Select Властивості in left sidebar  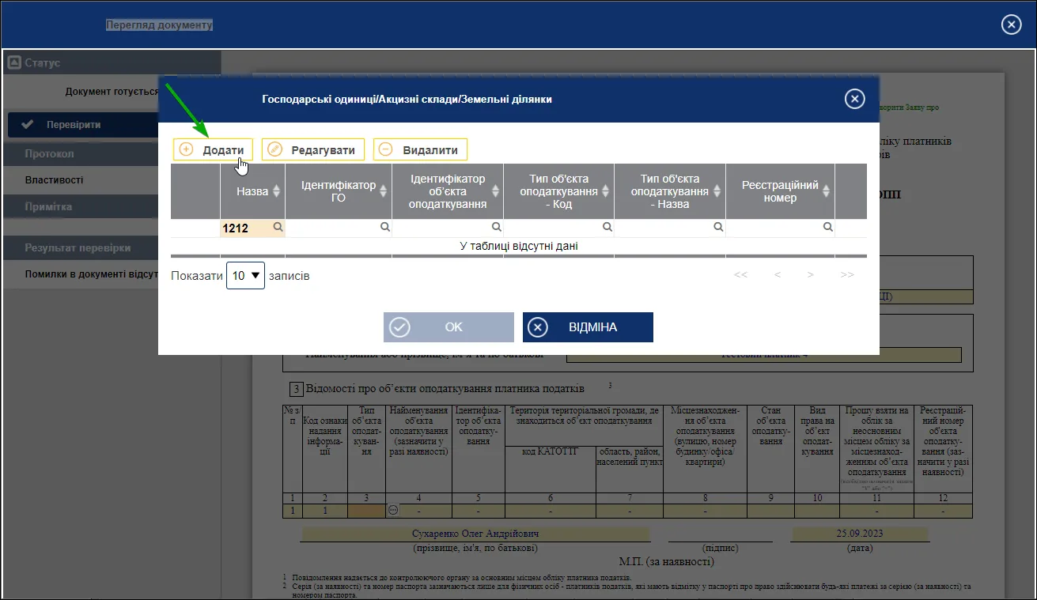pos(54,180)
